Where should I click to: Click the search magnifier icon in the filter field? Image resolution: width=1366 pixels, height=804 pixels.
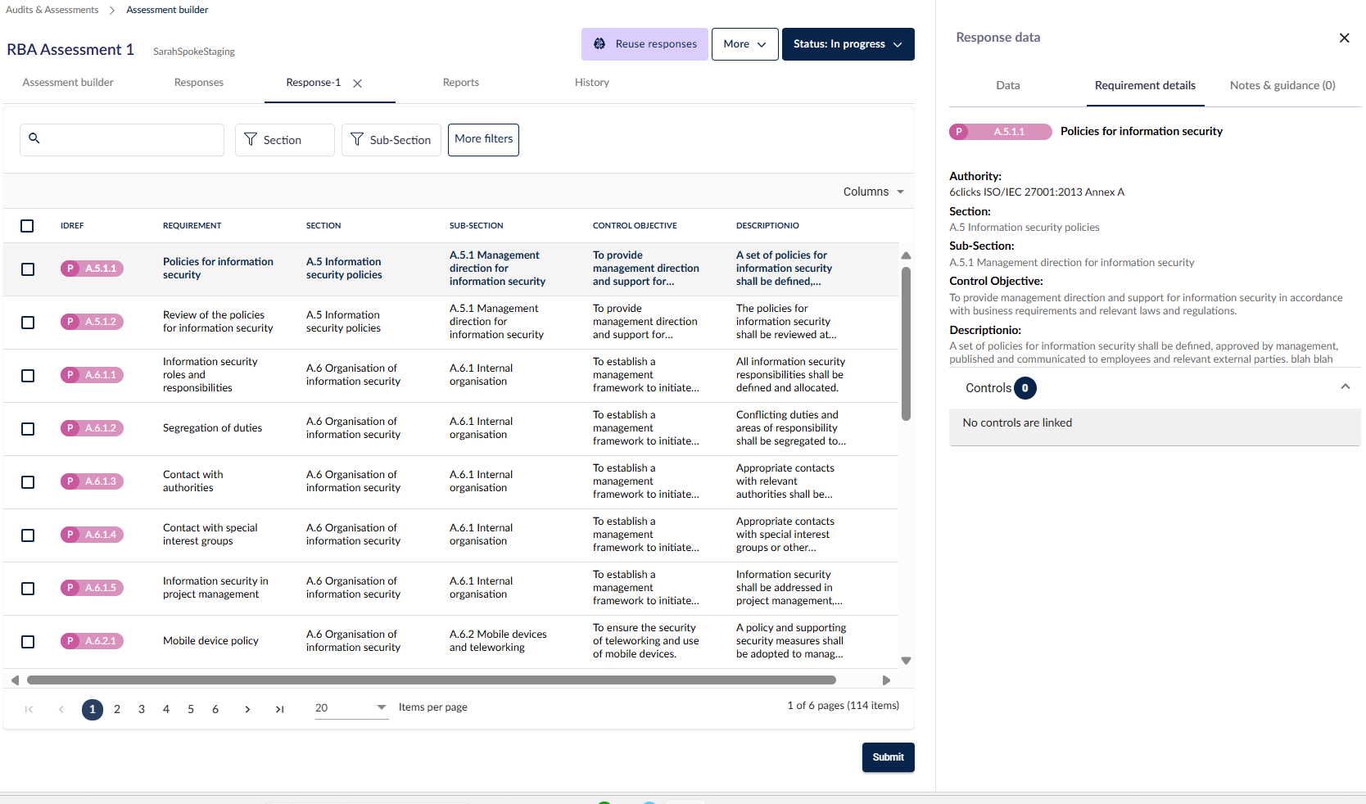coord(34,138)
